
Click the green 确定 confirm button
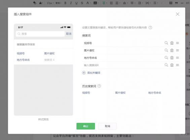86,126
